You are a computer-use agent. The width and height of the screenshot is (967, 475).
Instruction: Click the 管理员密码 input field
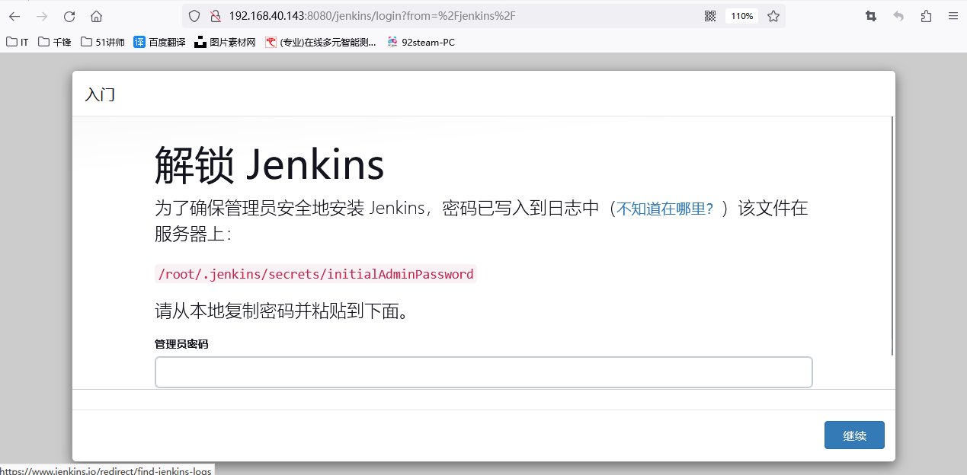(484, 372)
